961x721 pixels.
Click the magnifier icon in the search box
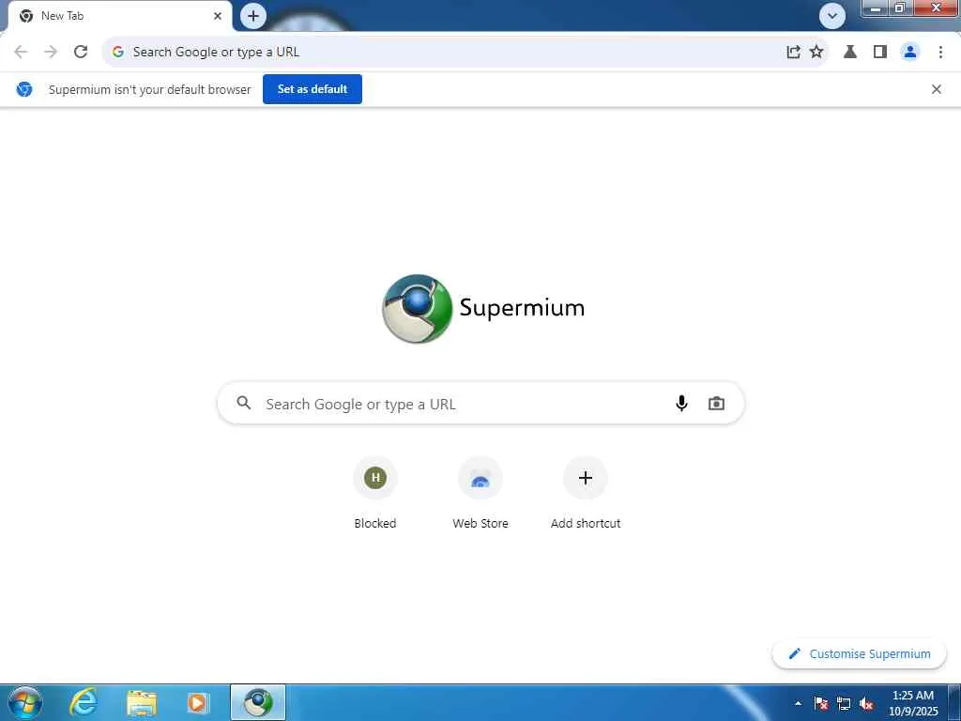tap(244, 403)
